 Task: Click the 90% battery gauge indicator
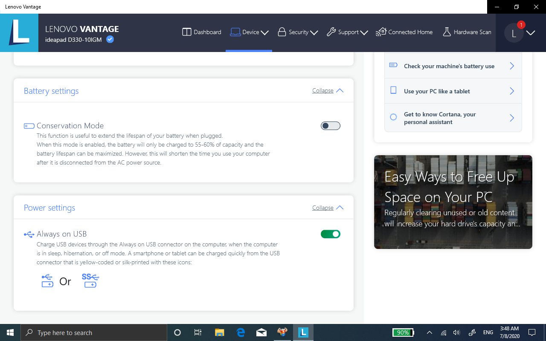coord(403,332)
